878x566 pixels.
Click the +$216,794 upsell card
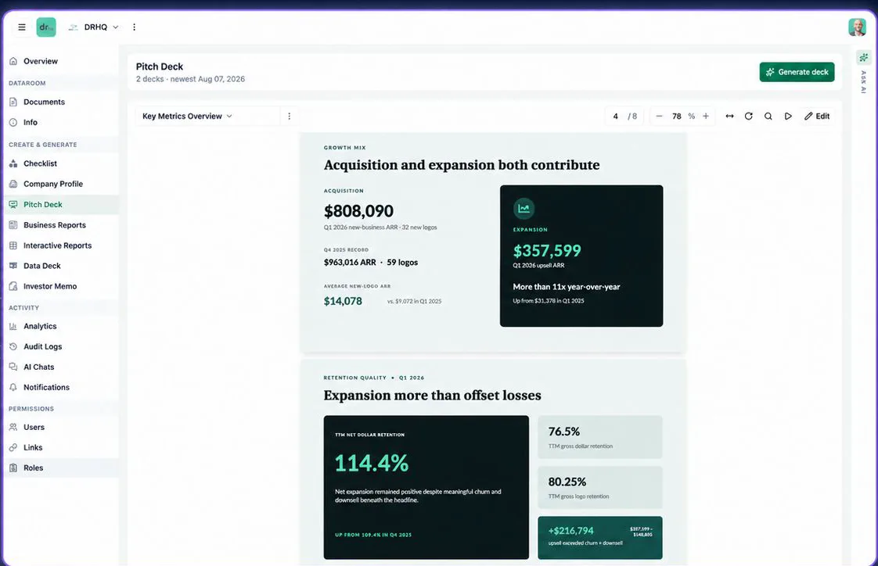coord(599,538)
